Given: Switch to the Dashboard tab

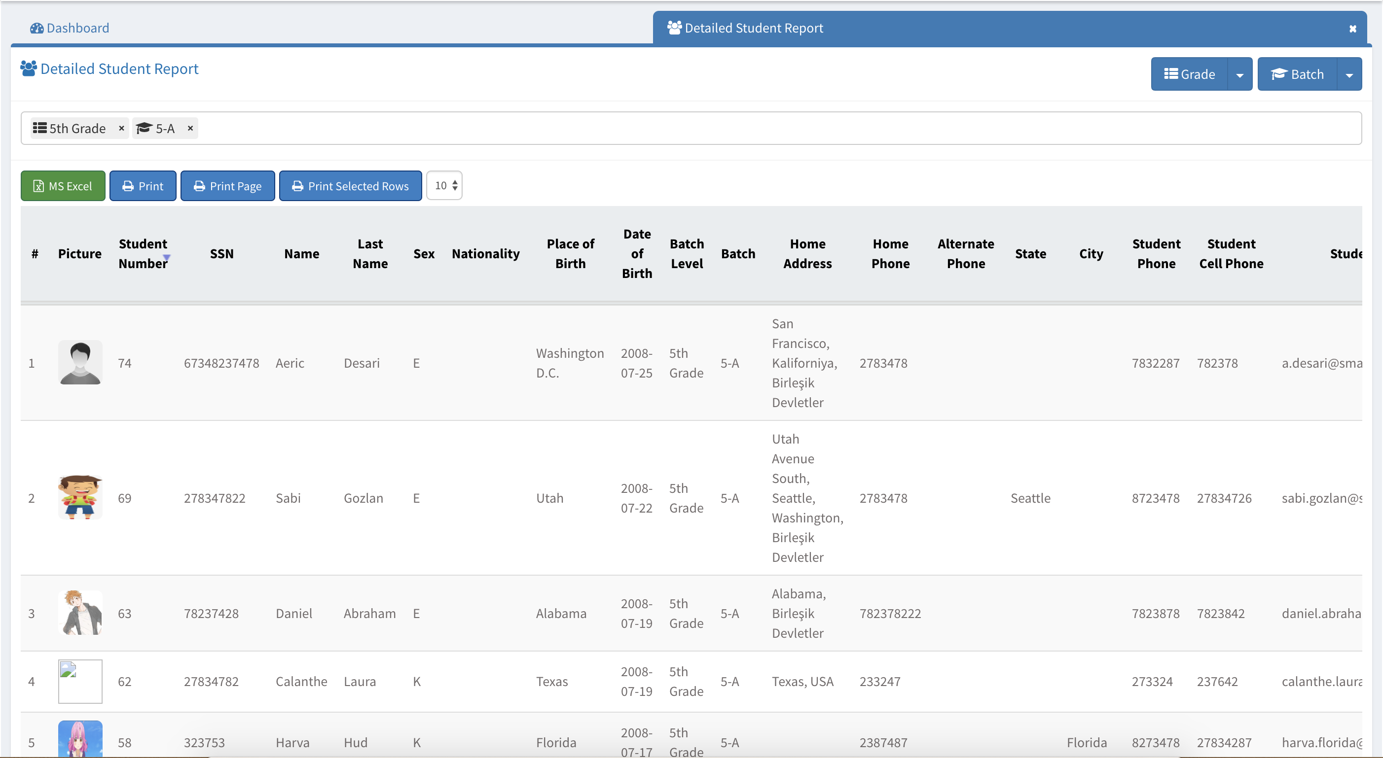Looking at the screenshot, I should (70, 28).
